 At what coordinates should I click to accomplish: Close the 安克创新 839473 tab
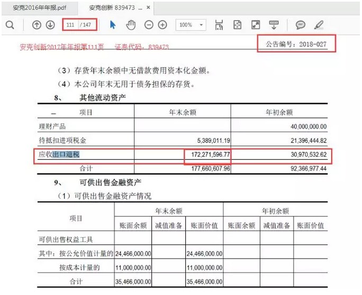(x=148, y=8)
